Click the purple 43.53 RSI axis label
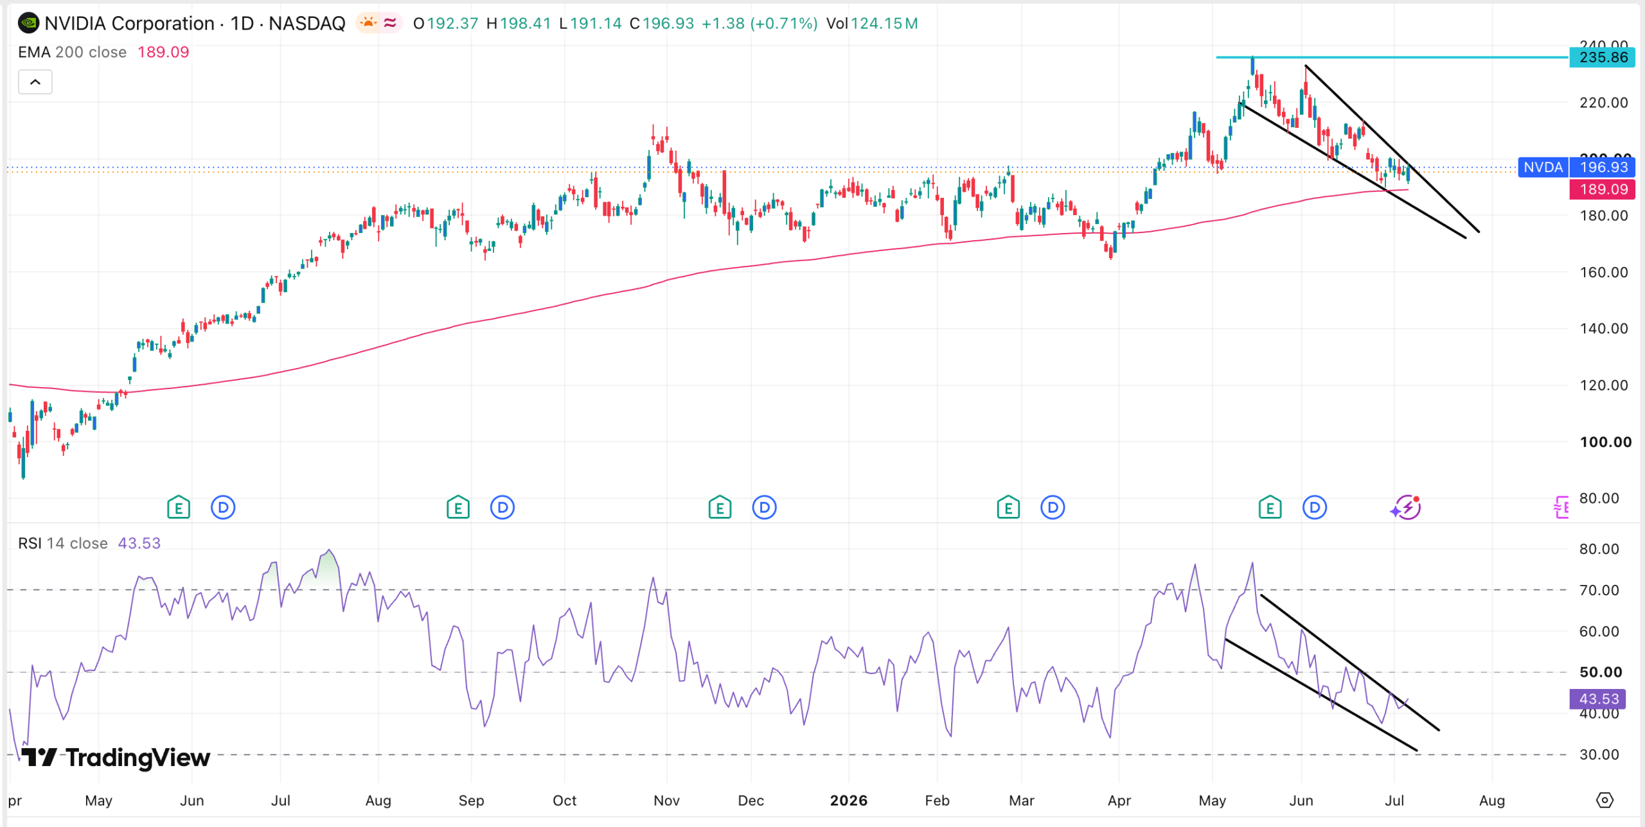The image size is (1645, 827). (x=1597, y=699)
